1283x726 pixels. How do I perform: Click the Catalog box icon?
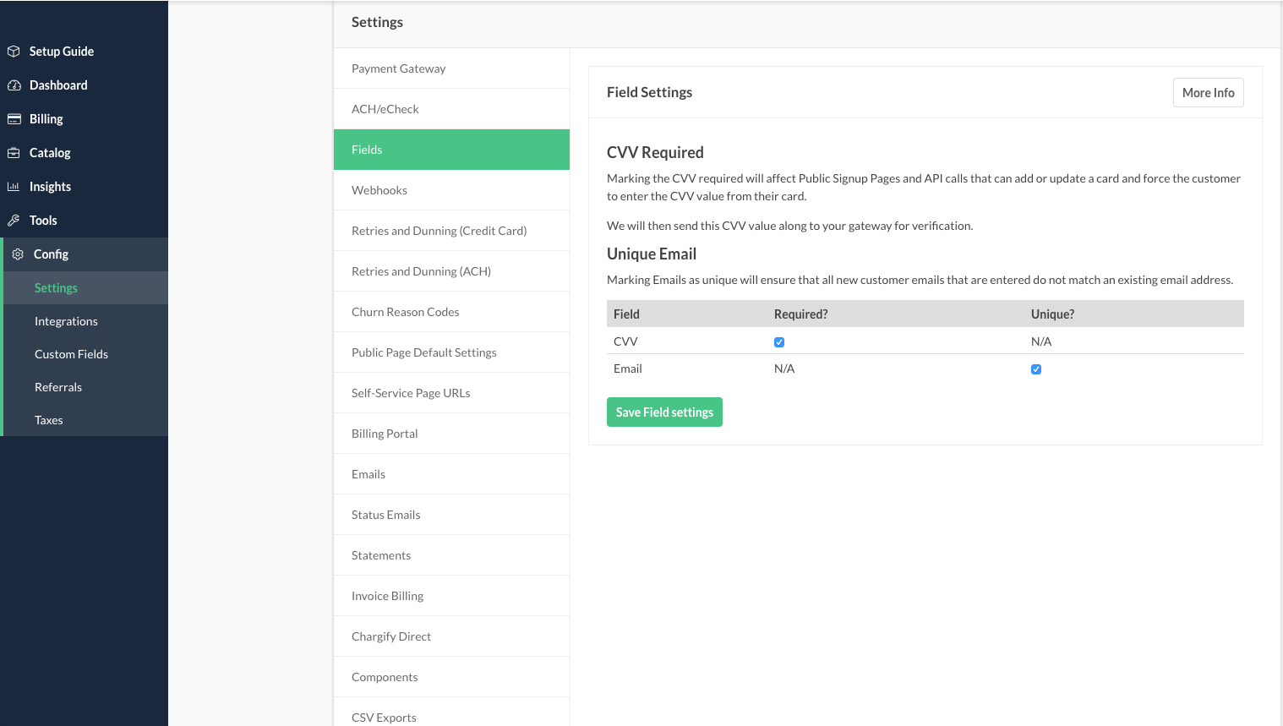14,153
